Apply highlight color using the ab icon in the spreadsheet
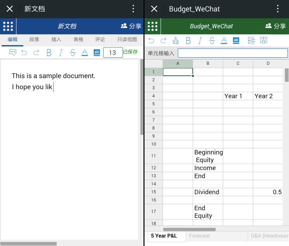This screenshot has height=246, width=289. click(236, 40)
